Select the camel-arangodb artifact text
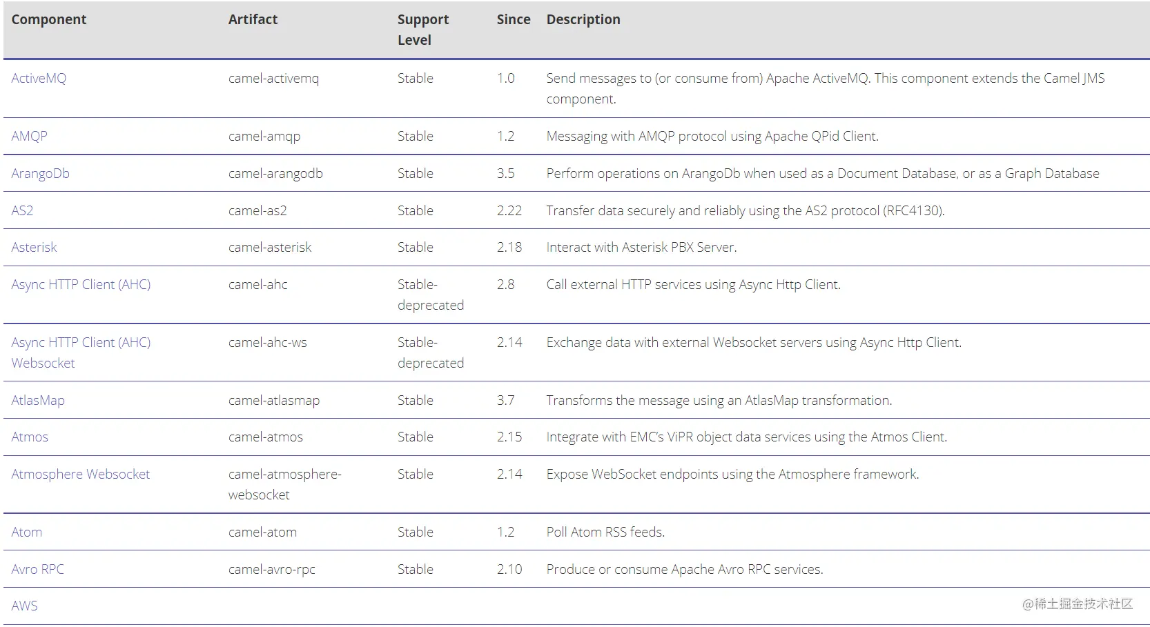Image resolution: width=1150 pixels, height=627 pixels. [275, 173]
